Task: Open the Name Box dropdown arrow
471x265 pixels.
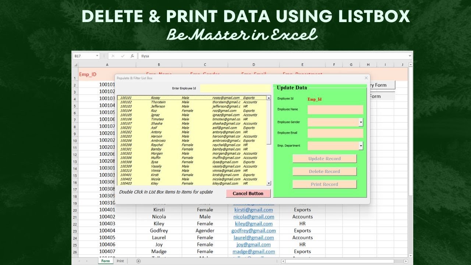Action: tap(98, 56)
